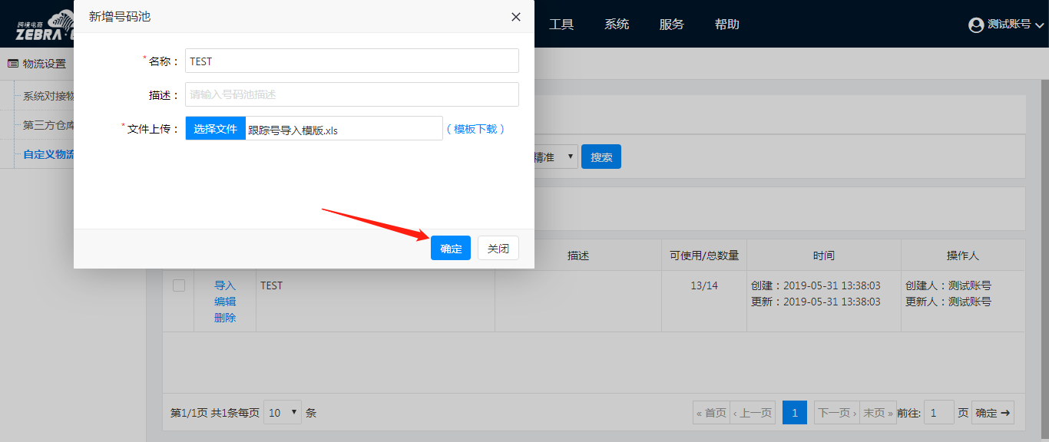Download template via 模板下载 link

[475, 129]
